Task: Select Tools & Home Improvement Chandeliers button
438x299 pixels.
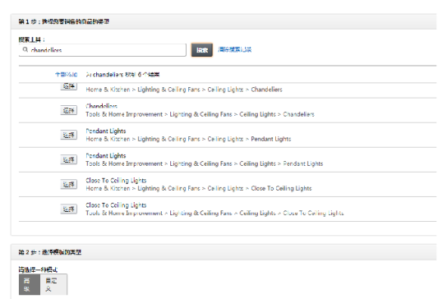Action: click(69, 110)
